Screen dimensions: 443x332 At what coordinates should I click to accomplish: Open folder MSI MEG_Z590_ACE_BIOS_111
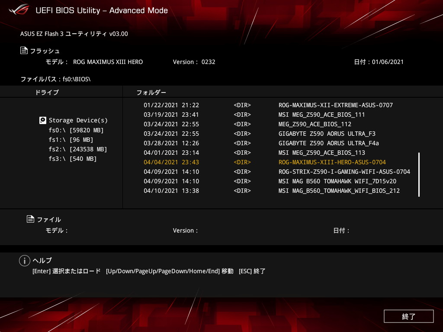click(x=321, y=115)
